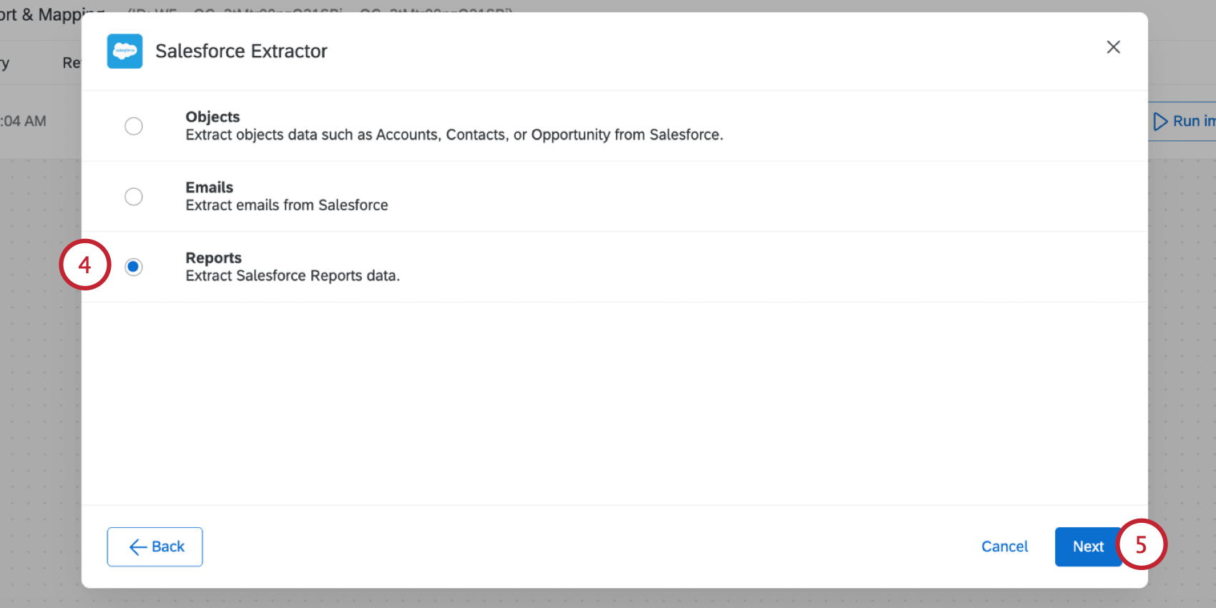Click Next to proceed with Reports extraction
This screenshot has width=1216, height=608.
click(1088, 546)
